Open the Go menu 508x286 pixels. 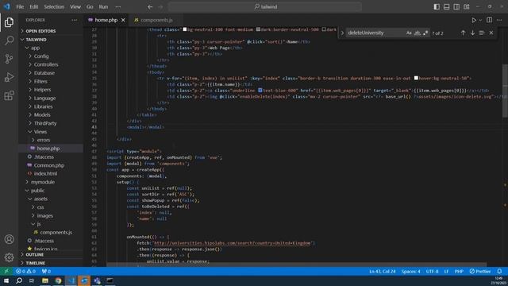tap(90, 6)
